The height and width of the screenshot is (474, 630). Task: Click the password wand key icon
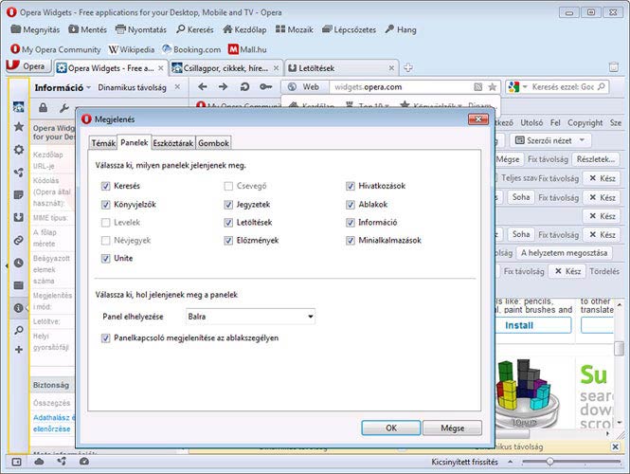[x=265, y=87]
